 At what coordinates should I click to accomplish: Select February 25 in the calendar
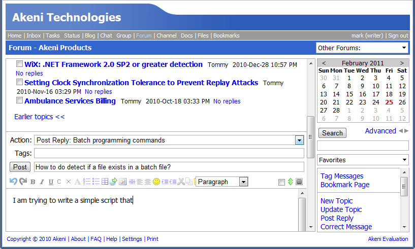389,102
